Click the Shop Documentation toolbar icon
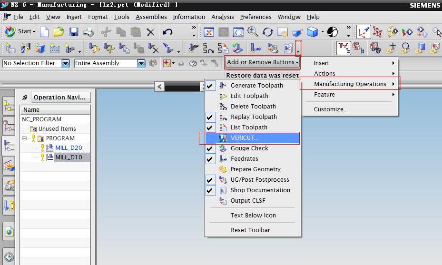This screenshot has height=265, width=442. click(288, 48)
